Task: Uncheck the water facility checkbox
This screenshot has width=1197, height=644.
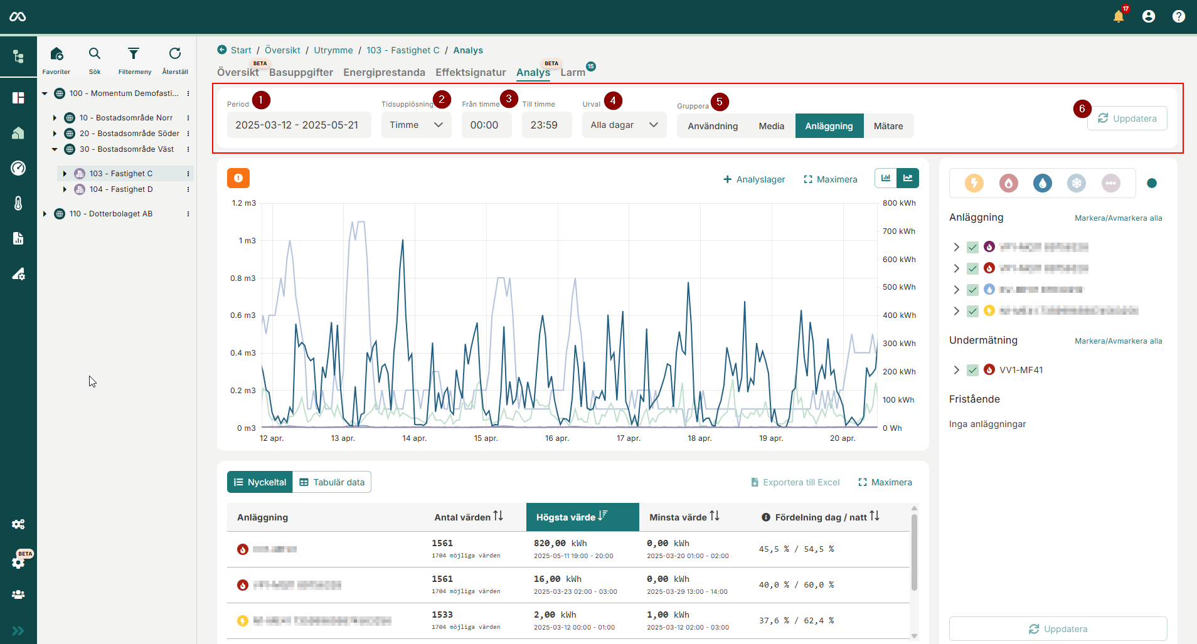Action: coord(972,290)
